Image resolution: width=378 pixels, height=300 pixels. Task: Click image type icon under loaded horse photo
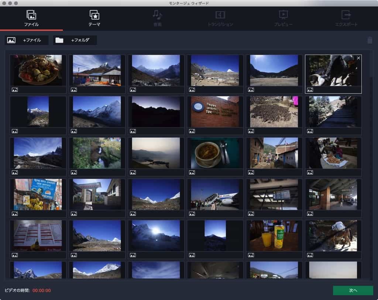pos(310,255)
